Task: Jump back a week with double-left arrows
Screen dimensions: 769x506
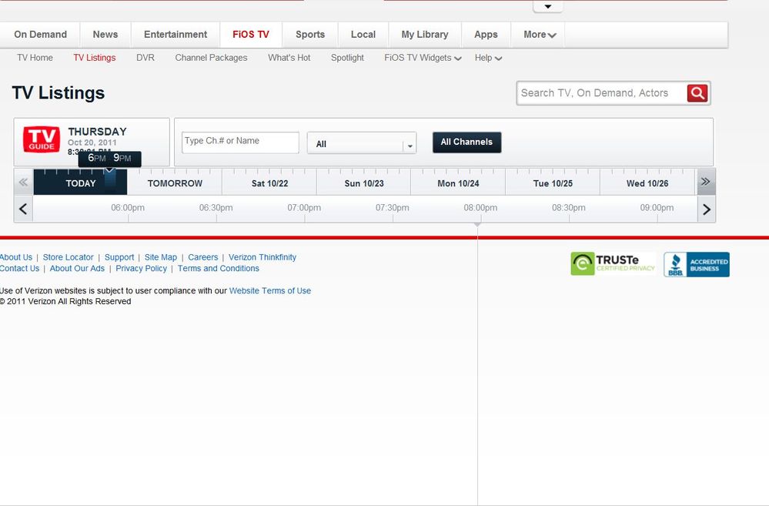Action: (23, 182)
